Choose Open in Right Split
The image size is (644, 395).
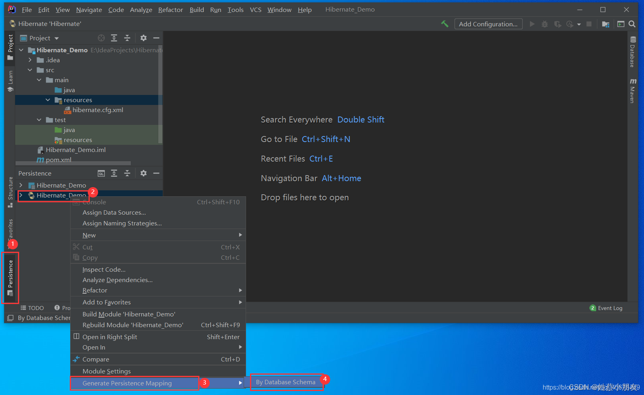[x=158, y=337]
